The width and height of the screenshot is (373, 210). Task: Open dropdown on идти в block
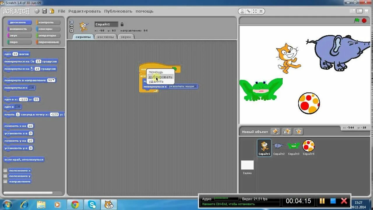[x=18, y=107]
